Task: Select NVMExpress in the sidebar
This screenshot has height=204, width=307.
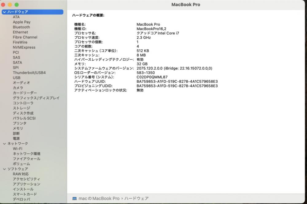Action: 24,47
